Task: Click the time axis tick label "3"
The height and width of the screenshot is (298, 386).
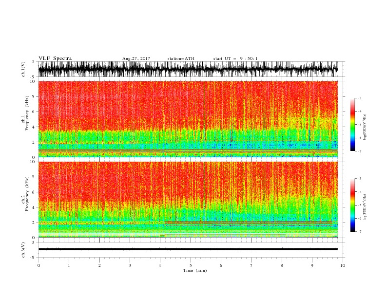Action: point(130,265)
